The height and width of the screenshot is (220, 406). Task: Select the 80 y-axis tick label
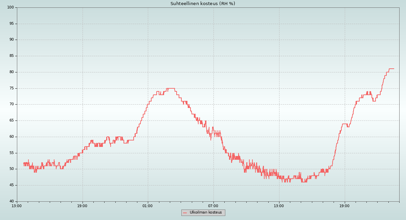(12, 72)
